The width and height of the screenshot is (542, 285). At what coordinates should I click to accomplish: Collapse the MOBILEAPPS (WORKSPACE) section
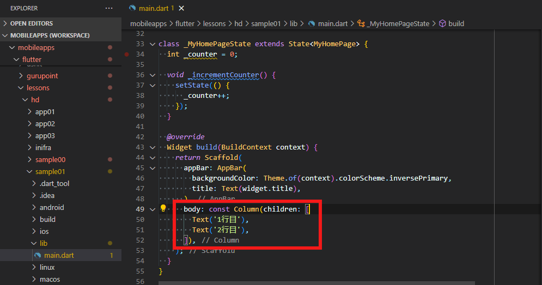coord(6,35)
